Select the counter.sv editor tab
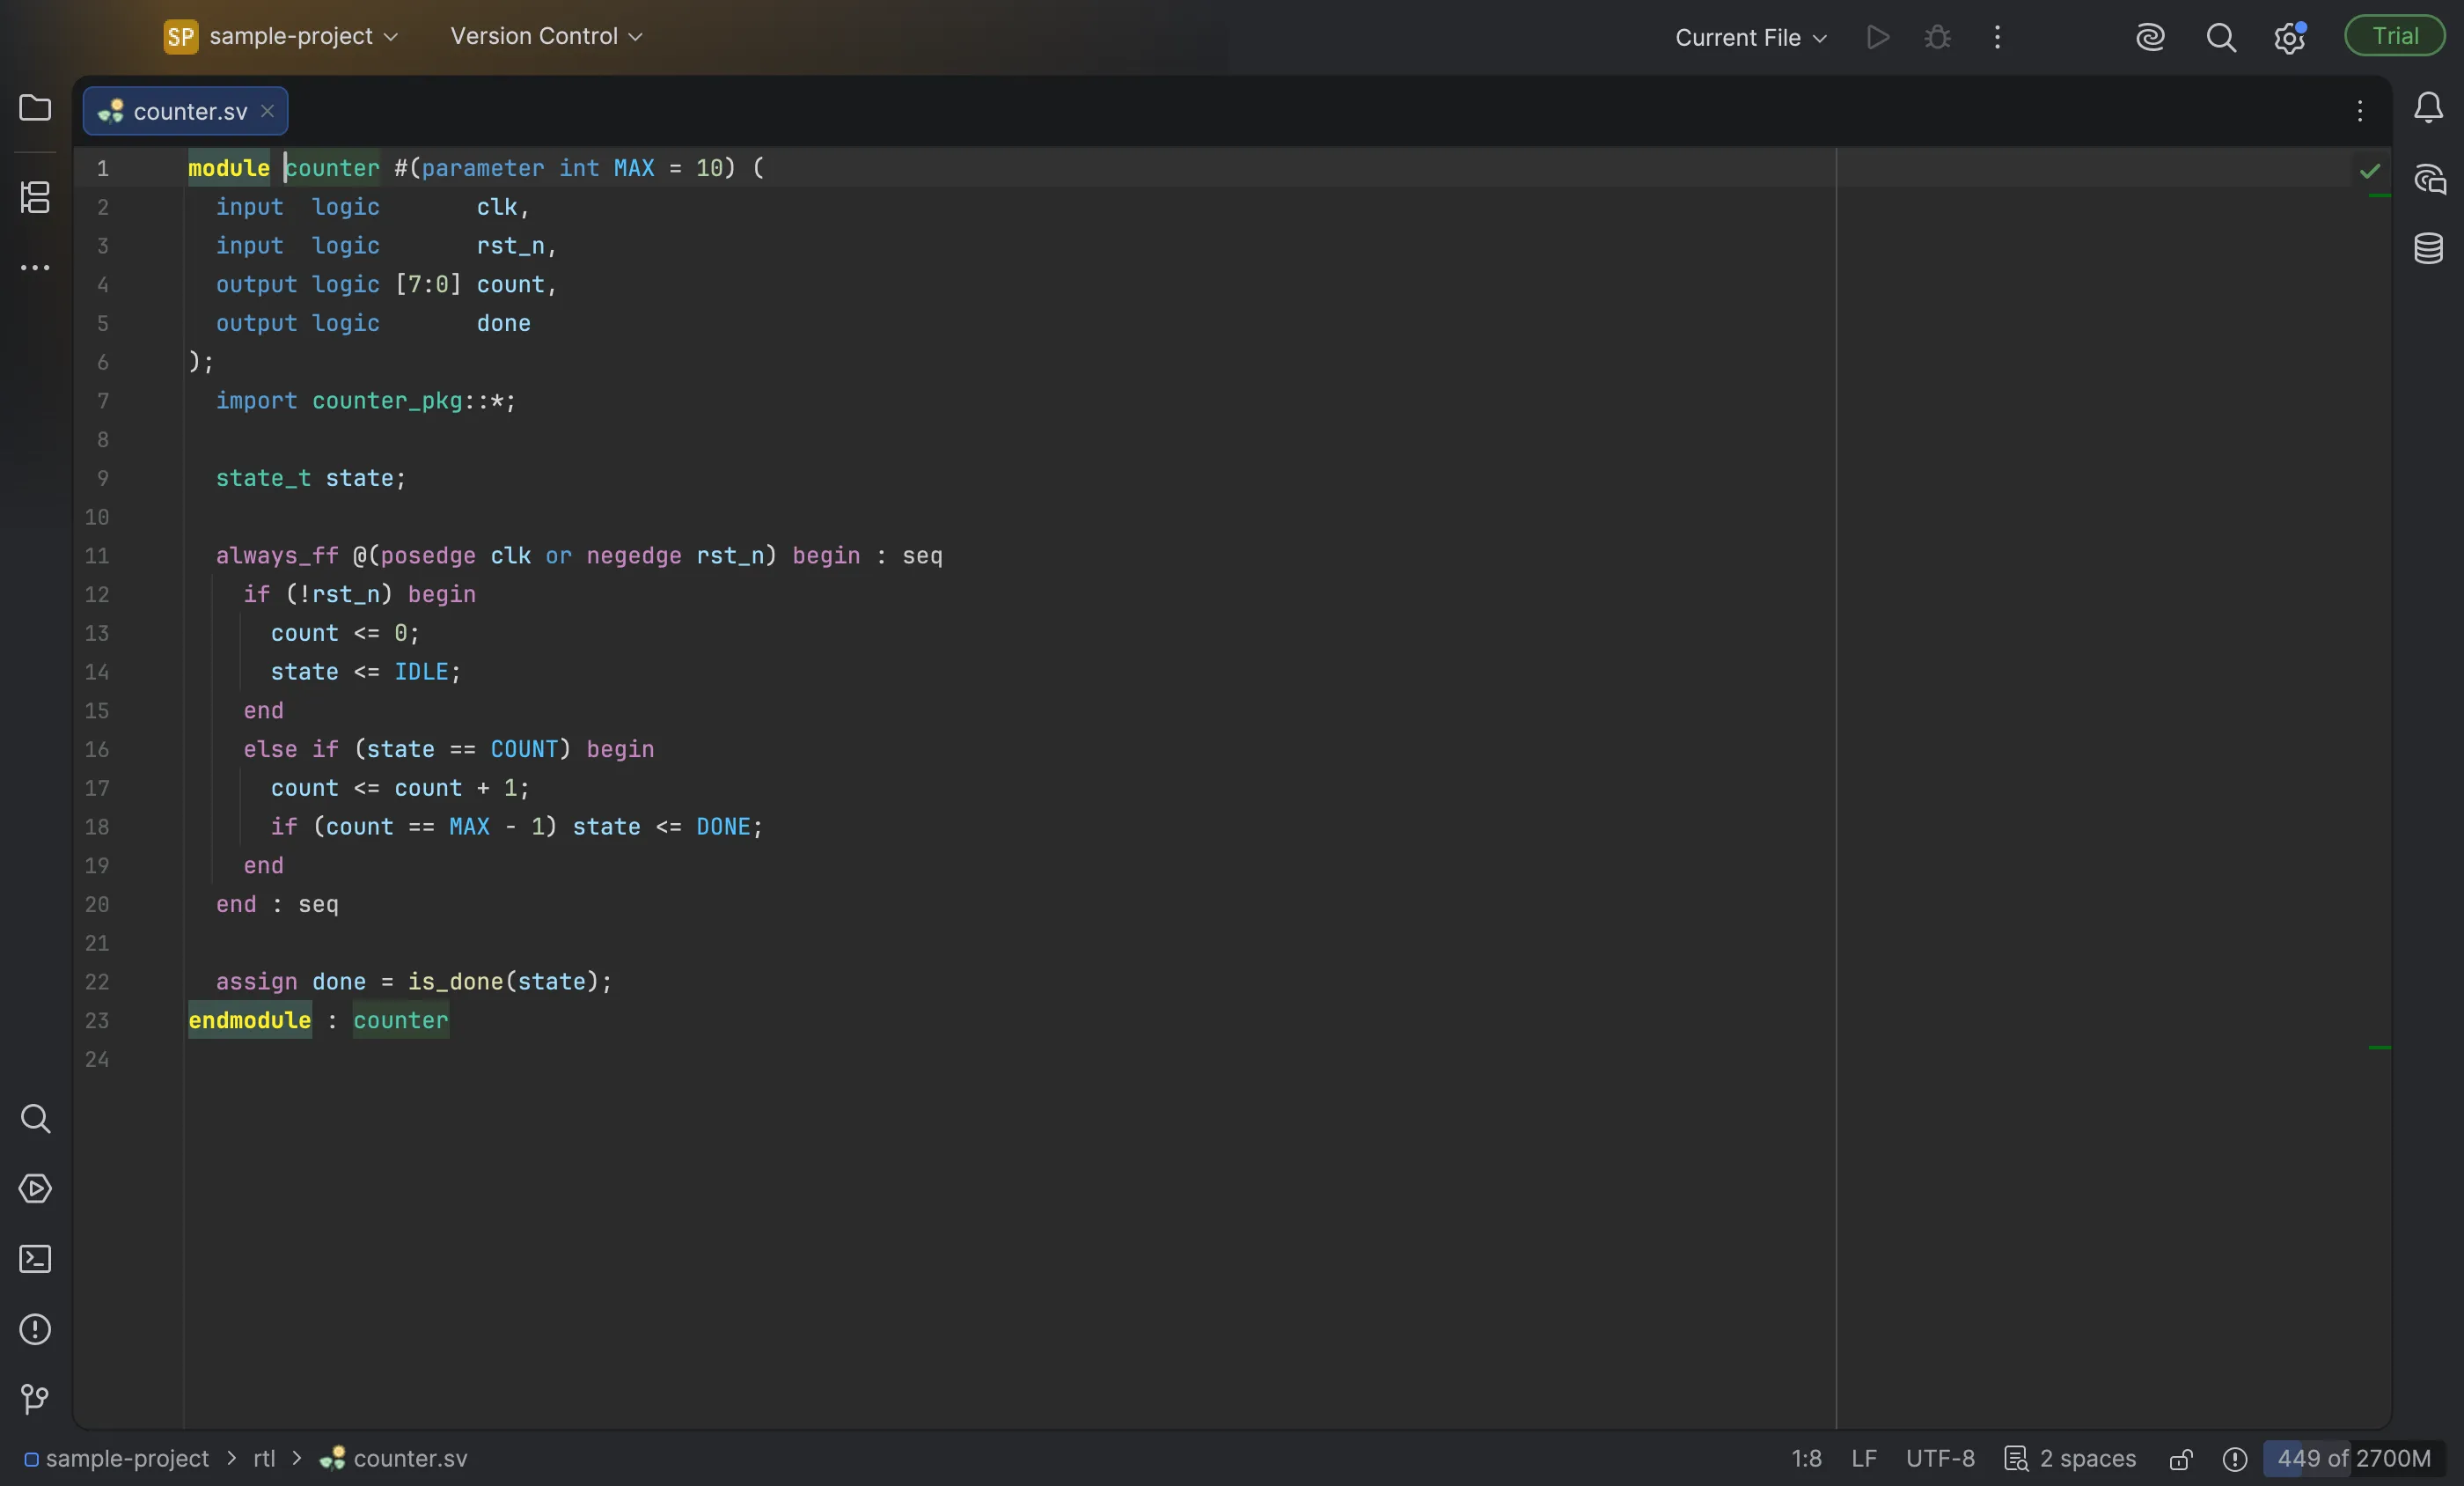 tap(185, 110)
